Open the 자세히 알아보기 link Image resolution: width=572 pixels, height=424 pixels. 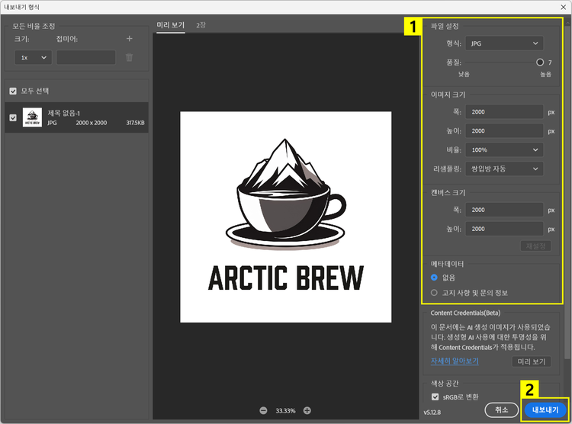[455, 361]
